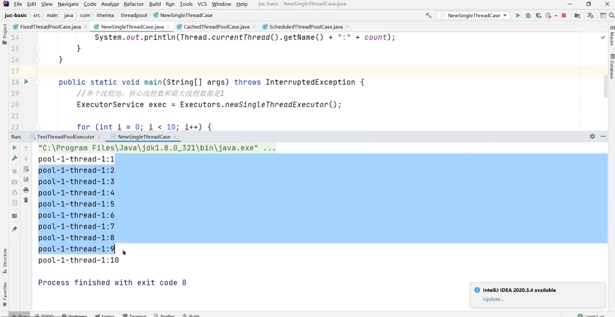
Task: Click the run gutter arrow at line 18
Action: 26,82
